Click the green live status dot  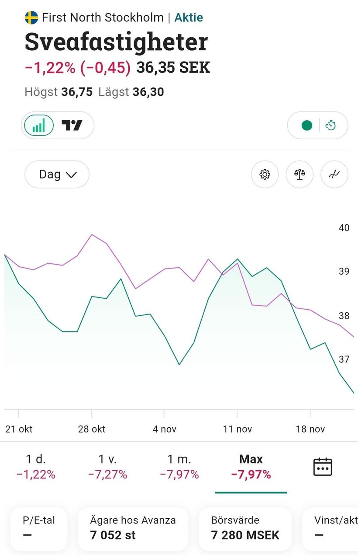[x=307, y=126]
